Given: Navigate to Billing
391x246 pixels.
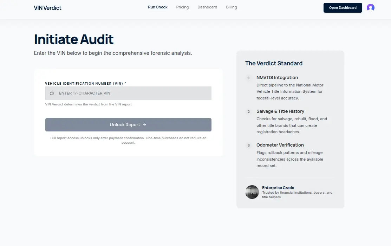Looking at the screenshot, I should click(232, 7).
